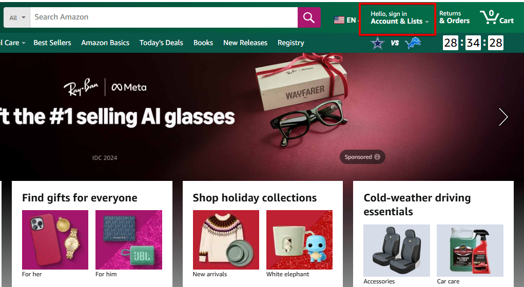This screenshot has width=524, height=287.
Task: Click the US flag language icon
Action: pyautogui.click(x=339, y=20)
